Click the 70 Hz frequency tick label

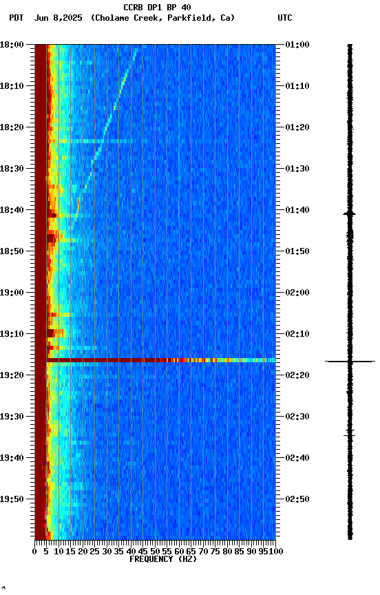pos(203,552)
